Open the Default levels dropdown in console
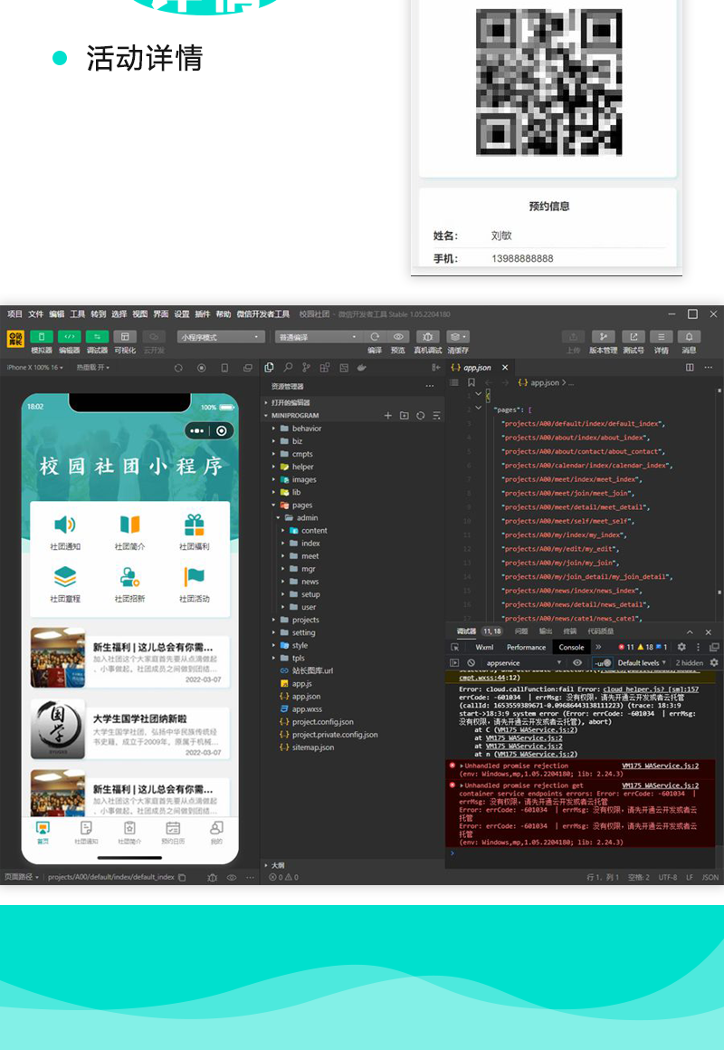The image size is (724, 1050). tap(640, 661)
